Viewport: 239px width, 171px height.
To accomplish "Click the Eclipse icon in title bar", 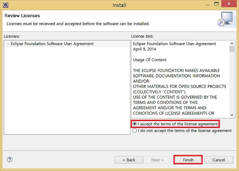I will click(x=6, y=5).
